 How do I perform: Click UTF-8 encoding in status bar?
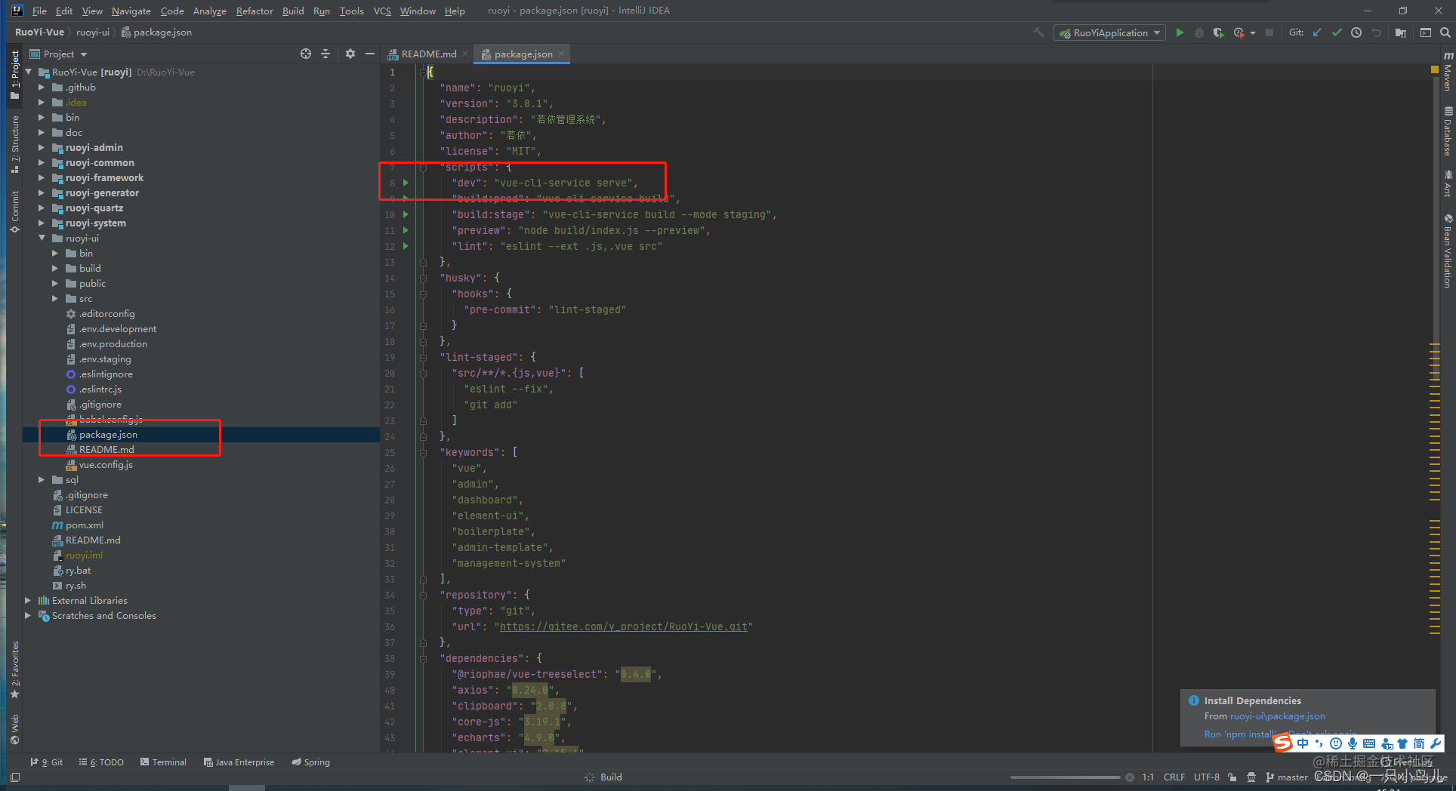point(1206,777)
